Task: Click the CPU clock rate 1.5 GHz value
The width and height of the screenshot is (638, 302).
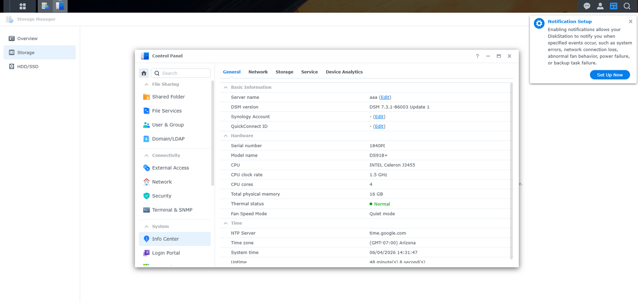Action: point(378,175)
